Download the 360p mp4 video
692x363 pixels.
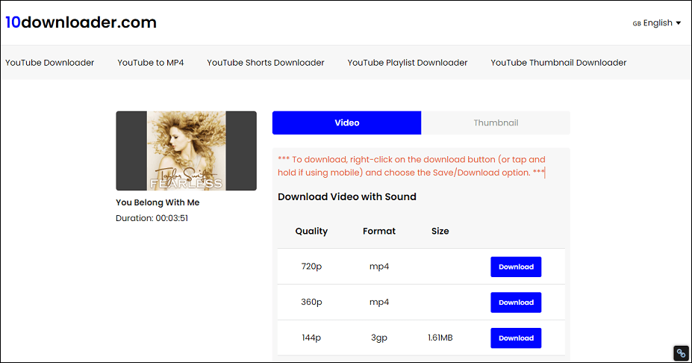point(516,302)
